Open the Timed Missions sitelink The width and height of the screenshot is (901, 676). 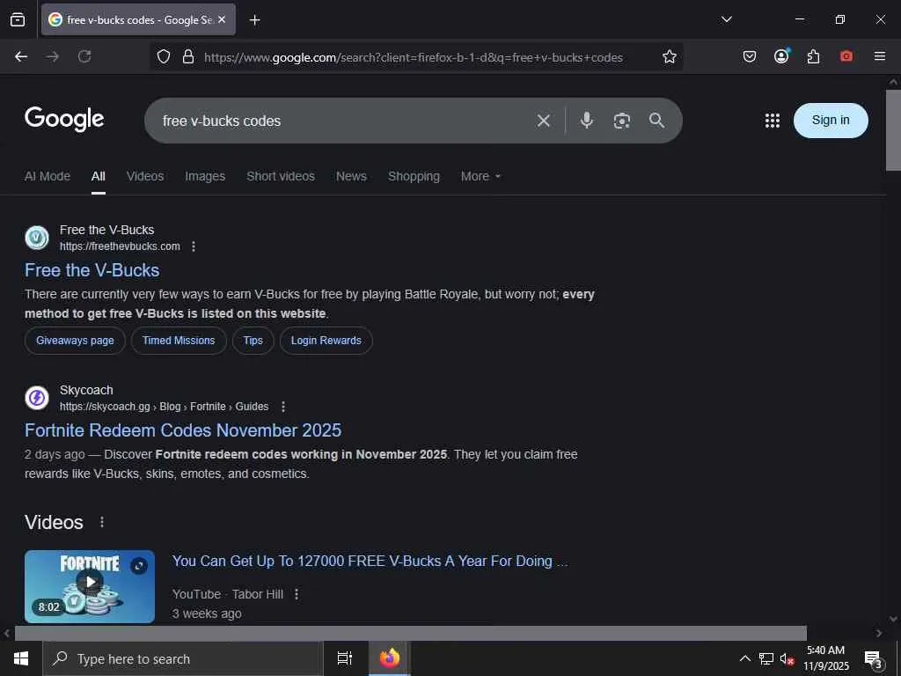(179, 341)
